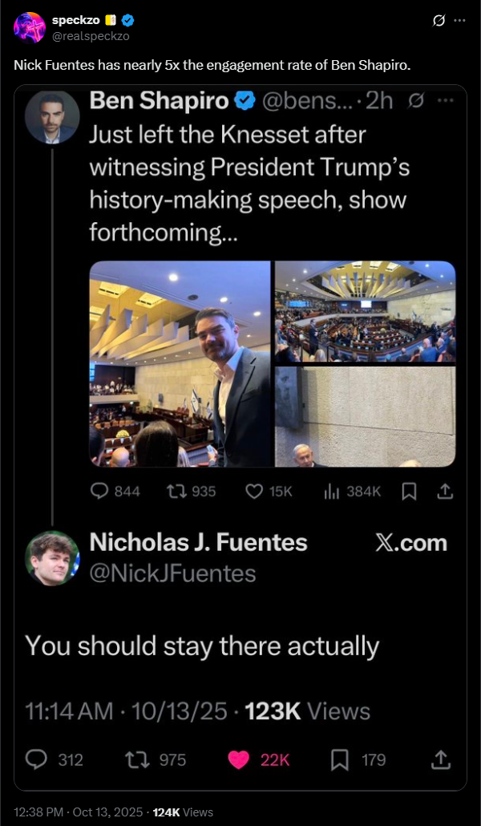
Task: Click the Grok icon beside Ben Shapiro's timestamp
Action: coord(416,100)
